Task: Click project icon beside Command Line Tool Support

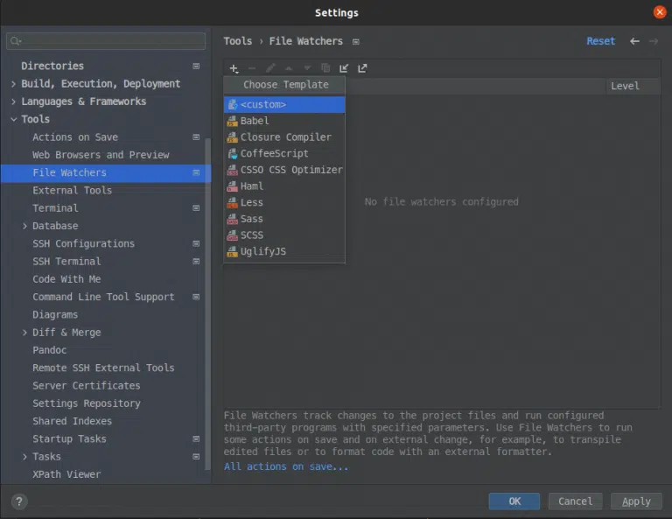Action: click(196, 297)
